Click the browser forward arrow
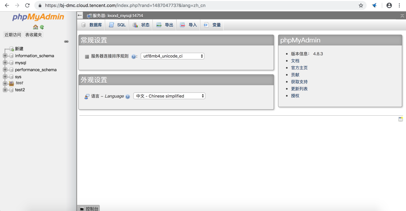The width and height of the screenshot is (406, 211). click(17, 5)
